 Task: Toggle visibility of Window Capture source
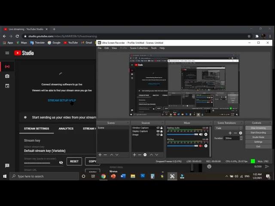(158, 128)
